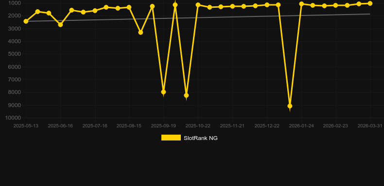384x186 pixels.
Task: Click the y-axis value 9000
Action: pos(15,105)
